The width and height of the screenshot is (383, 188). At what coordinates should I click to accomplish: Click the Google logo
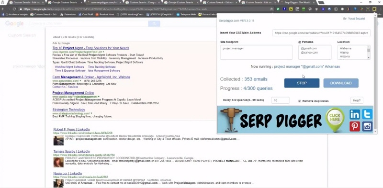(x=14, y=24)
